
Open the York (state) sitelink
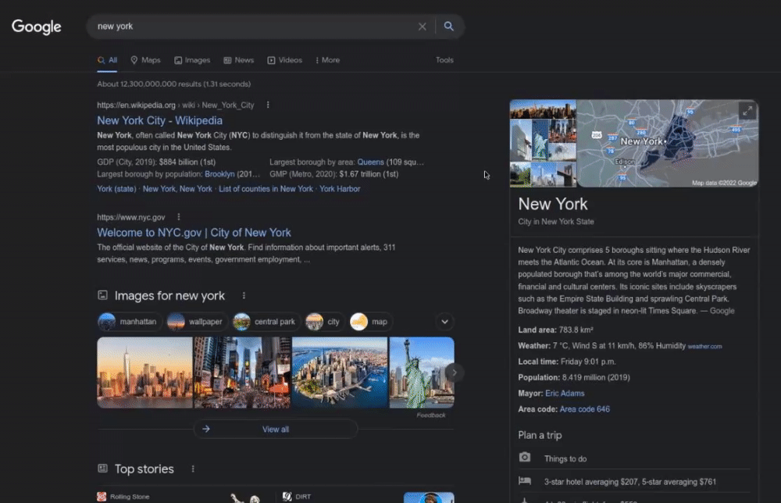click(116, 189)
